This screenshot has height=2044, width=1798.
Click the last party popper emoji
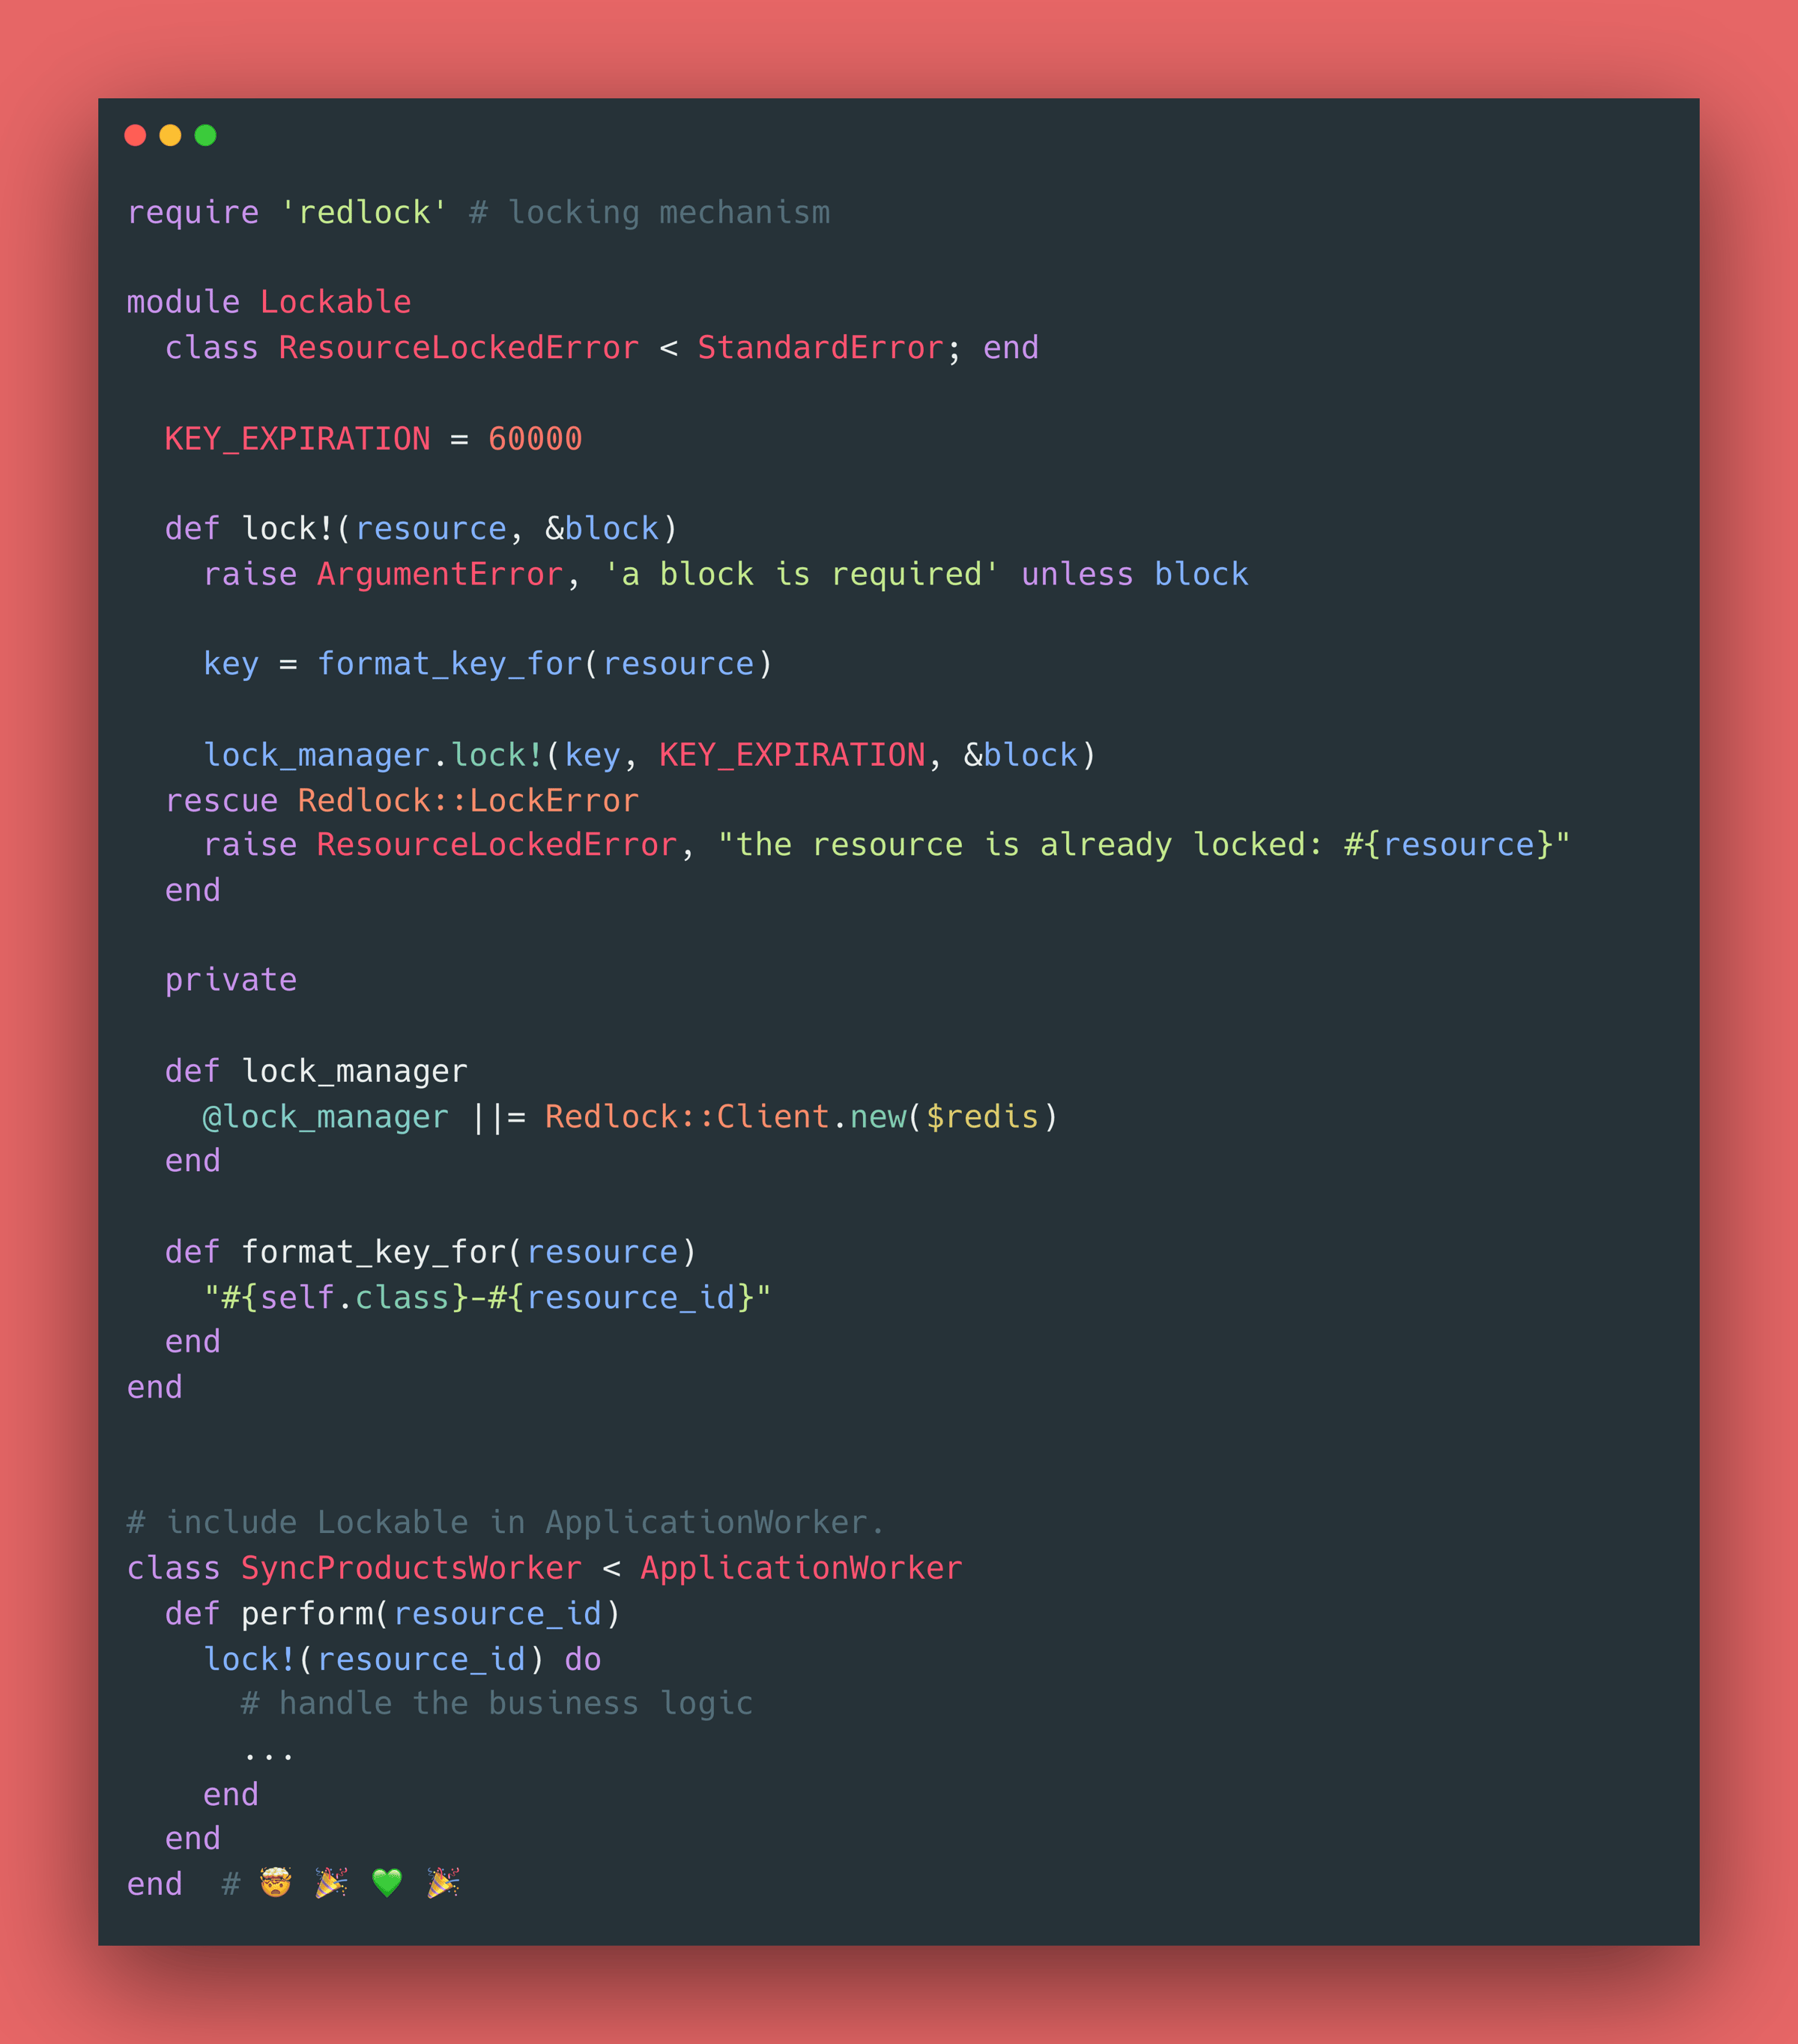pos(443,1882)
